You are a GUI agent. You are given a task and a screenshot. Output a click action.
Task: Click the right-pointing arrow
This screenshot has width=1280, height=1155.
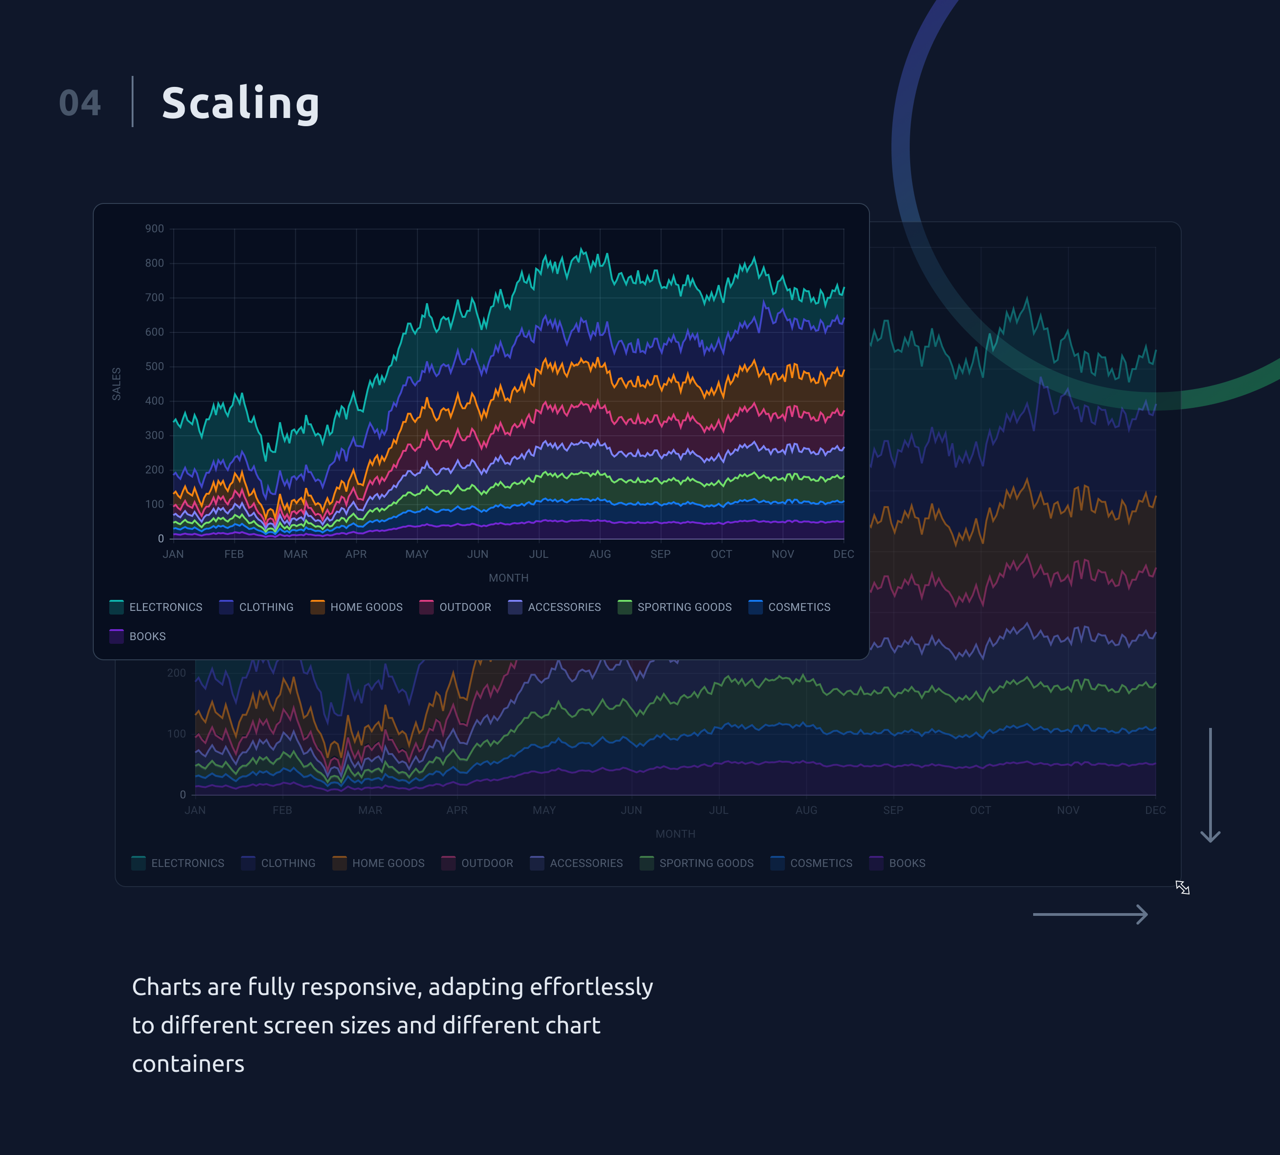1090,914
